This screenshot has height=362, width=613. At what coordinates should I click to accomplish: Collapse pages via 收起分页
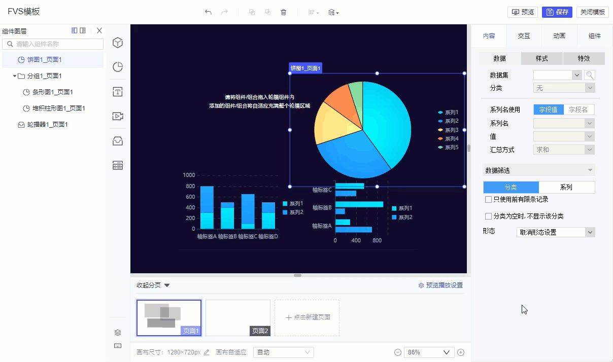tap(153, 285)
